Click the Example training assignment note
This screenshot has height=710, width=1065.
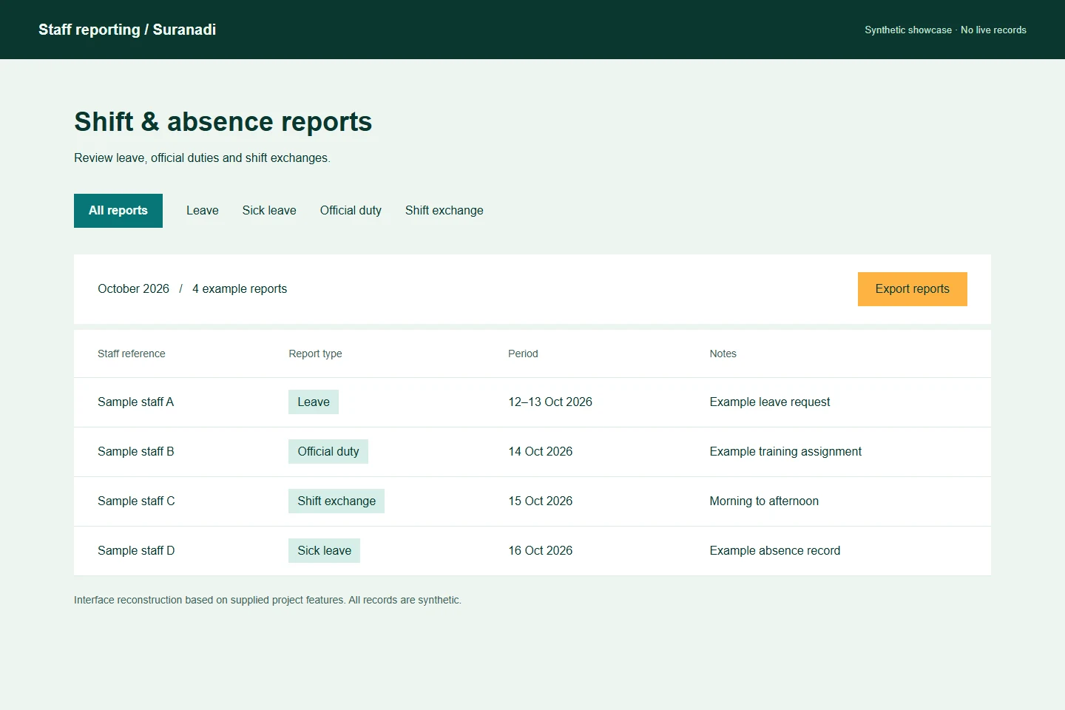click(x=785, y=452)
